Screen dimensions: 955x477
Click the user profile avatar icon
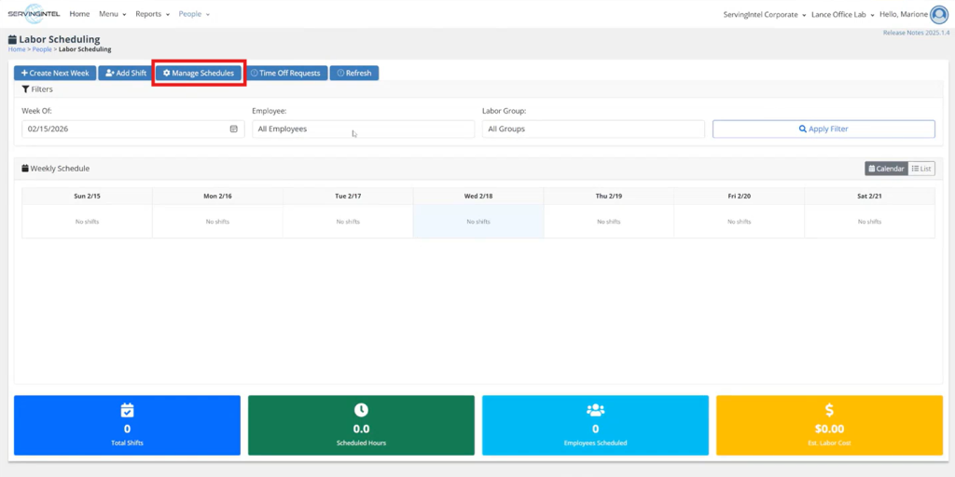(x=938, y=14)
